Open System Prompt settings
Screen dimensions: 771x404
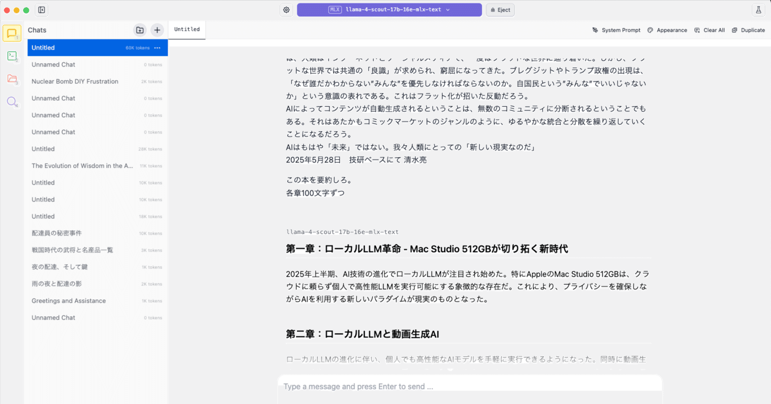coord(616,30)
